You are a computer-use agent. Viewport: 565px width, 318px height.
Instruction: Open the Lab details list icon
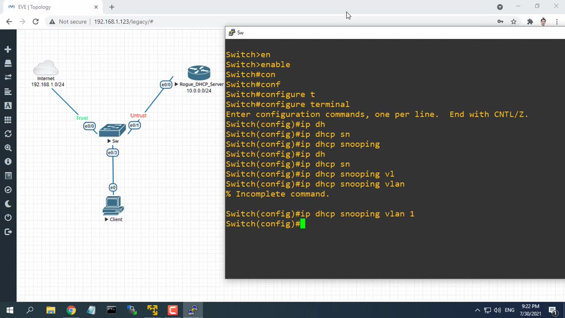[8, 176]
